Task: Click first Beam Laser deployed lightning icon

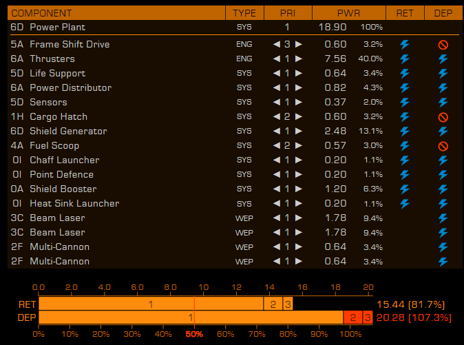Action: pos(443,218)
